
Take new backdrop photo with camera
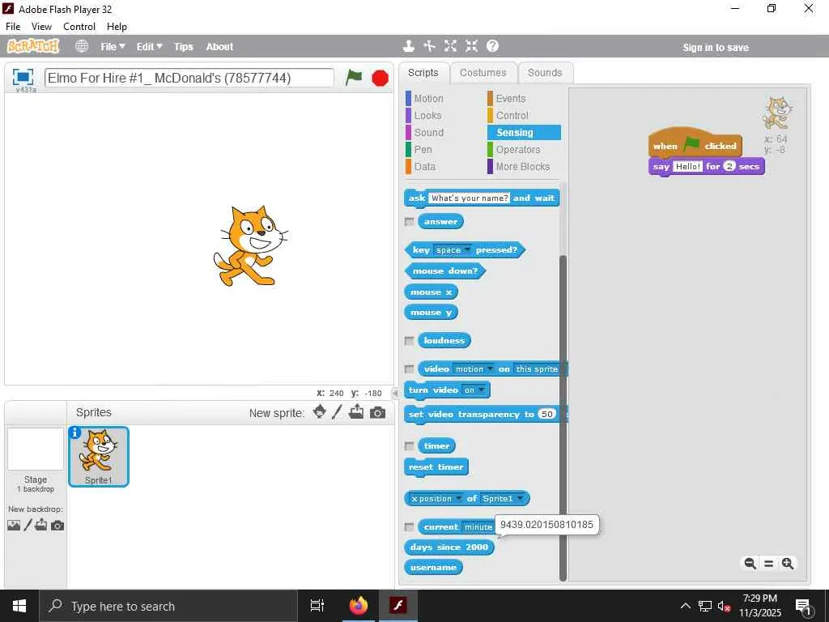(57, 525)
